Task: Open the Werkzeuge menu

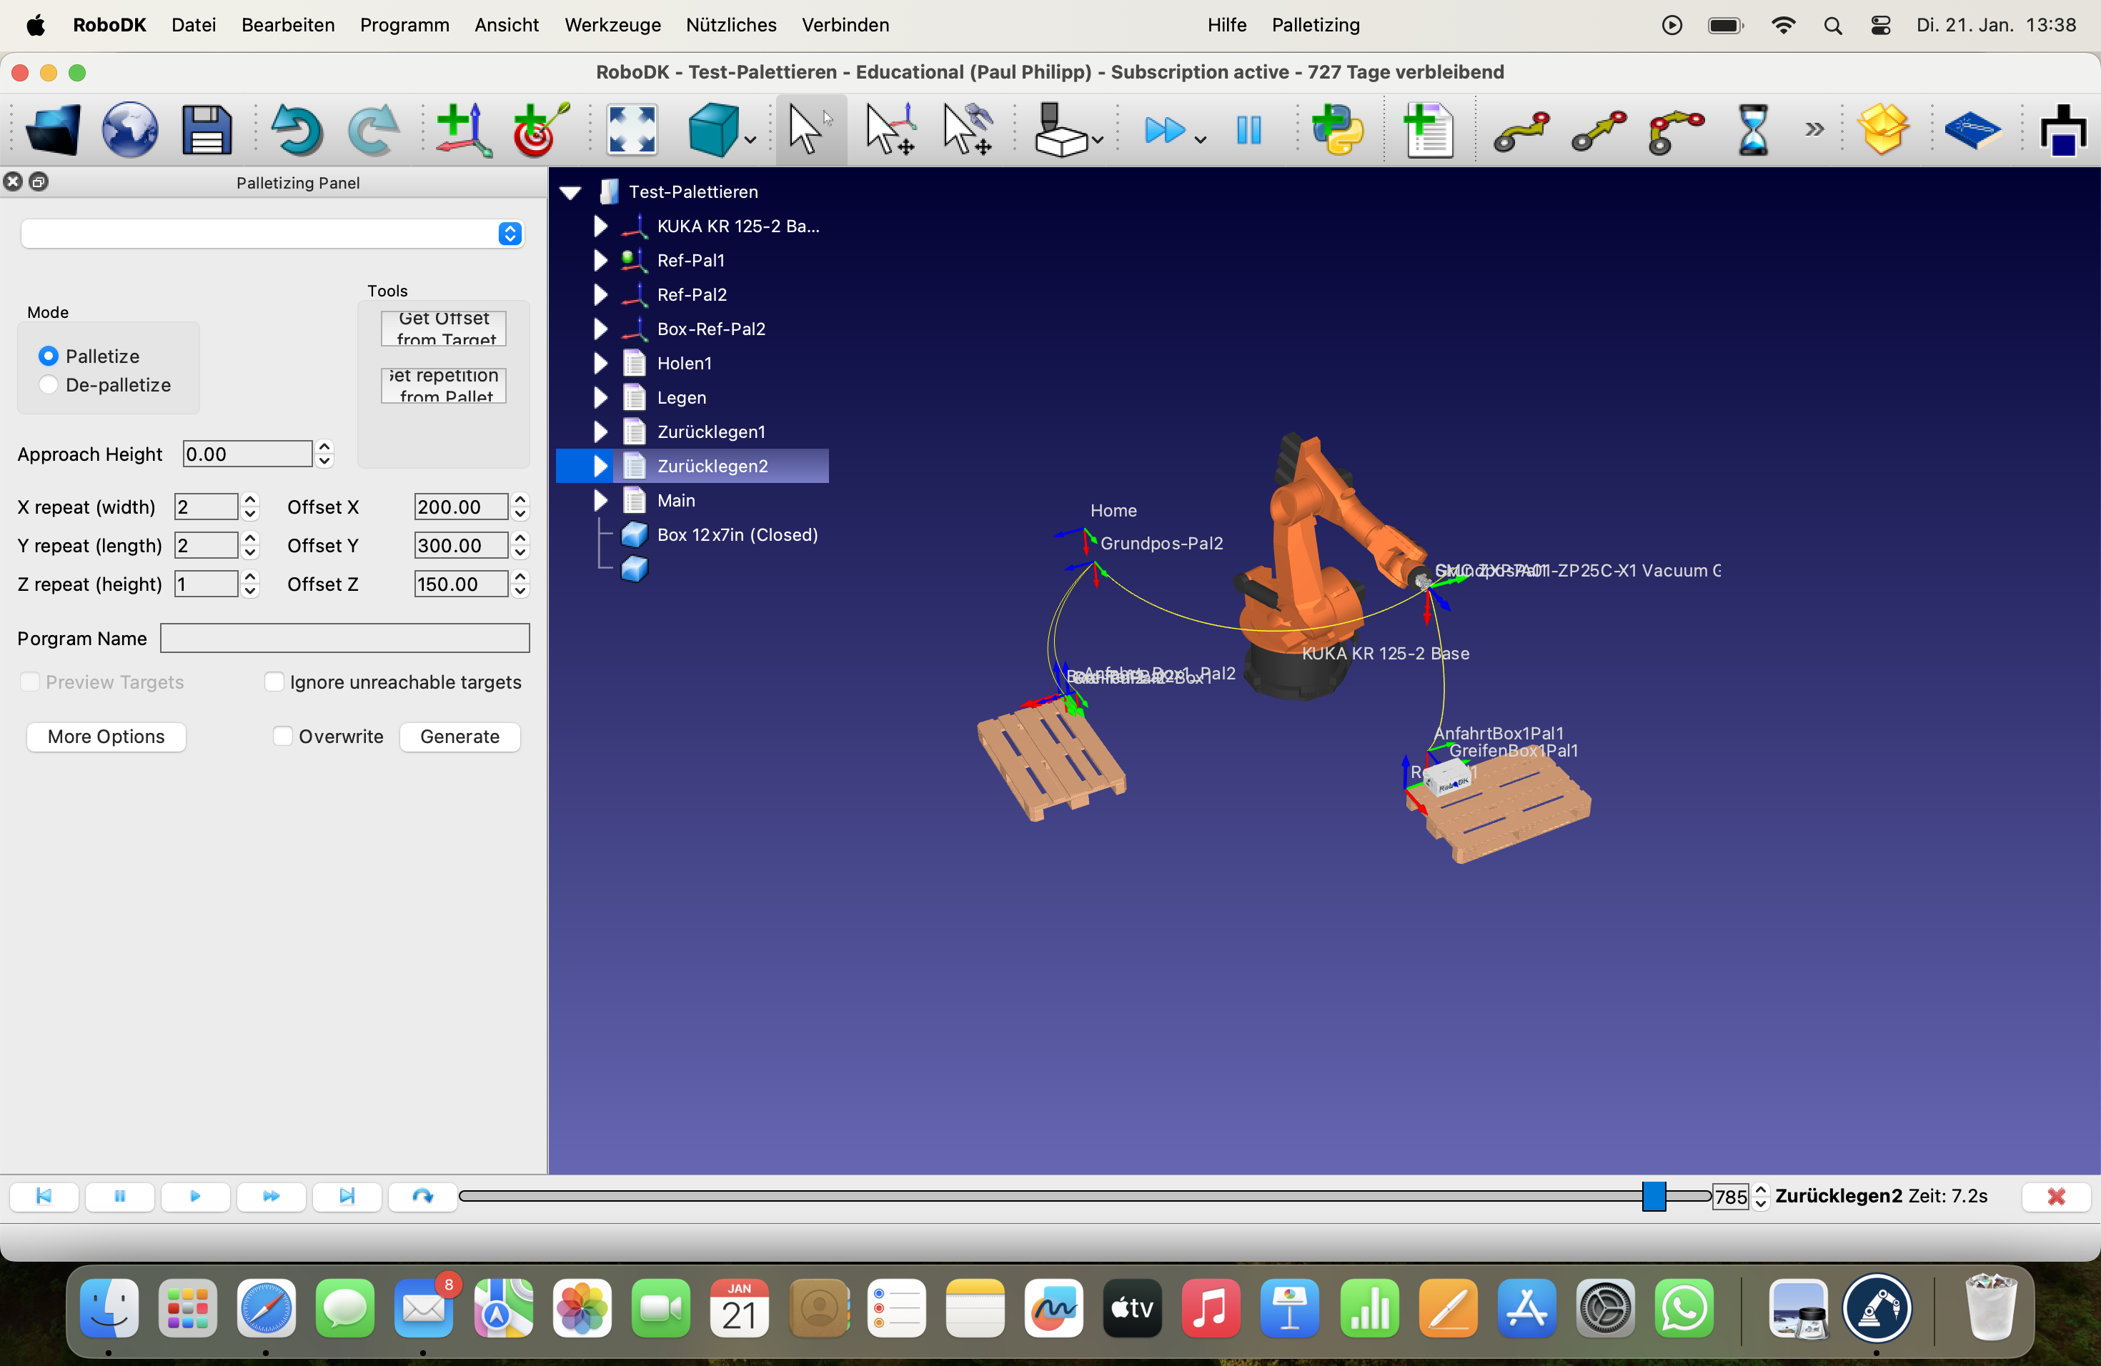Action: (x=612, y=25)
